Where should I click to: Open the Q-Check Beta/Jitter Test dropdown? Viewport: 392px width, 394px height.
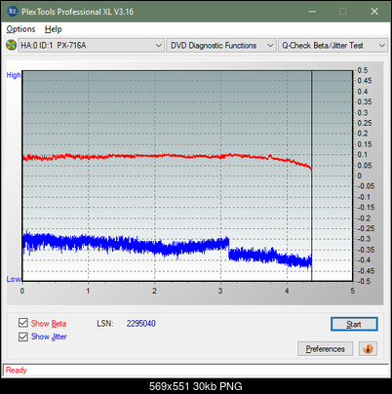pyautogui.click(x=333, y=46)
